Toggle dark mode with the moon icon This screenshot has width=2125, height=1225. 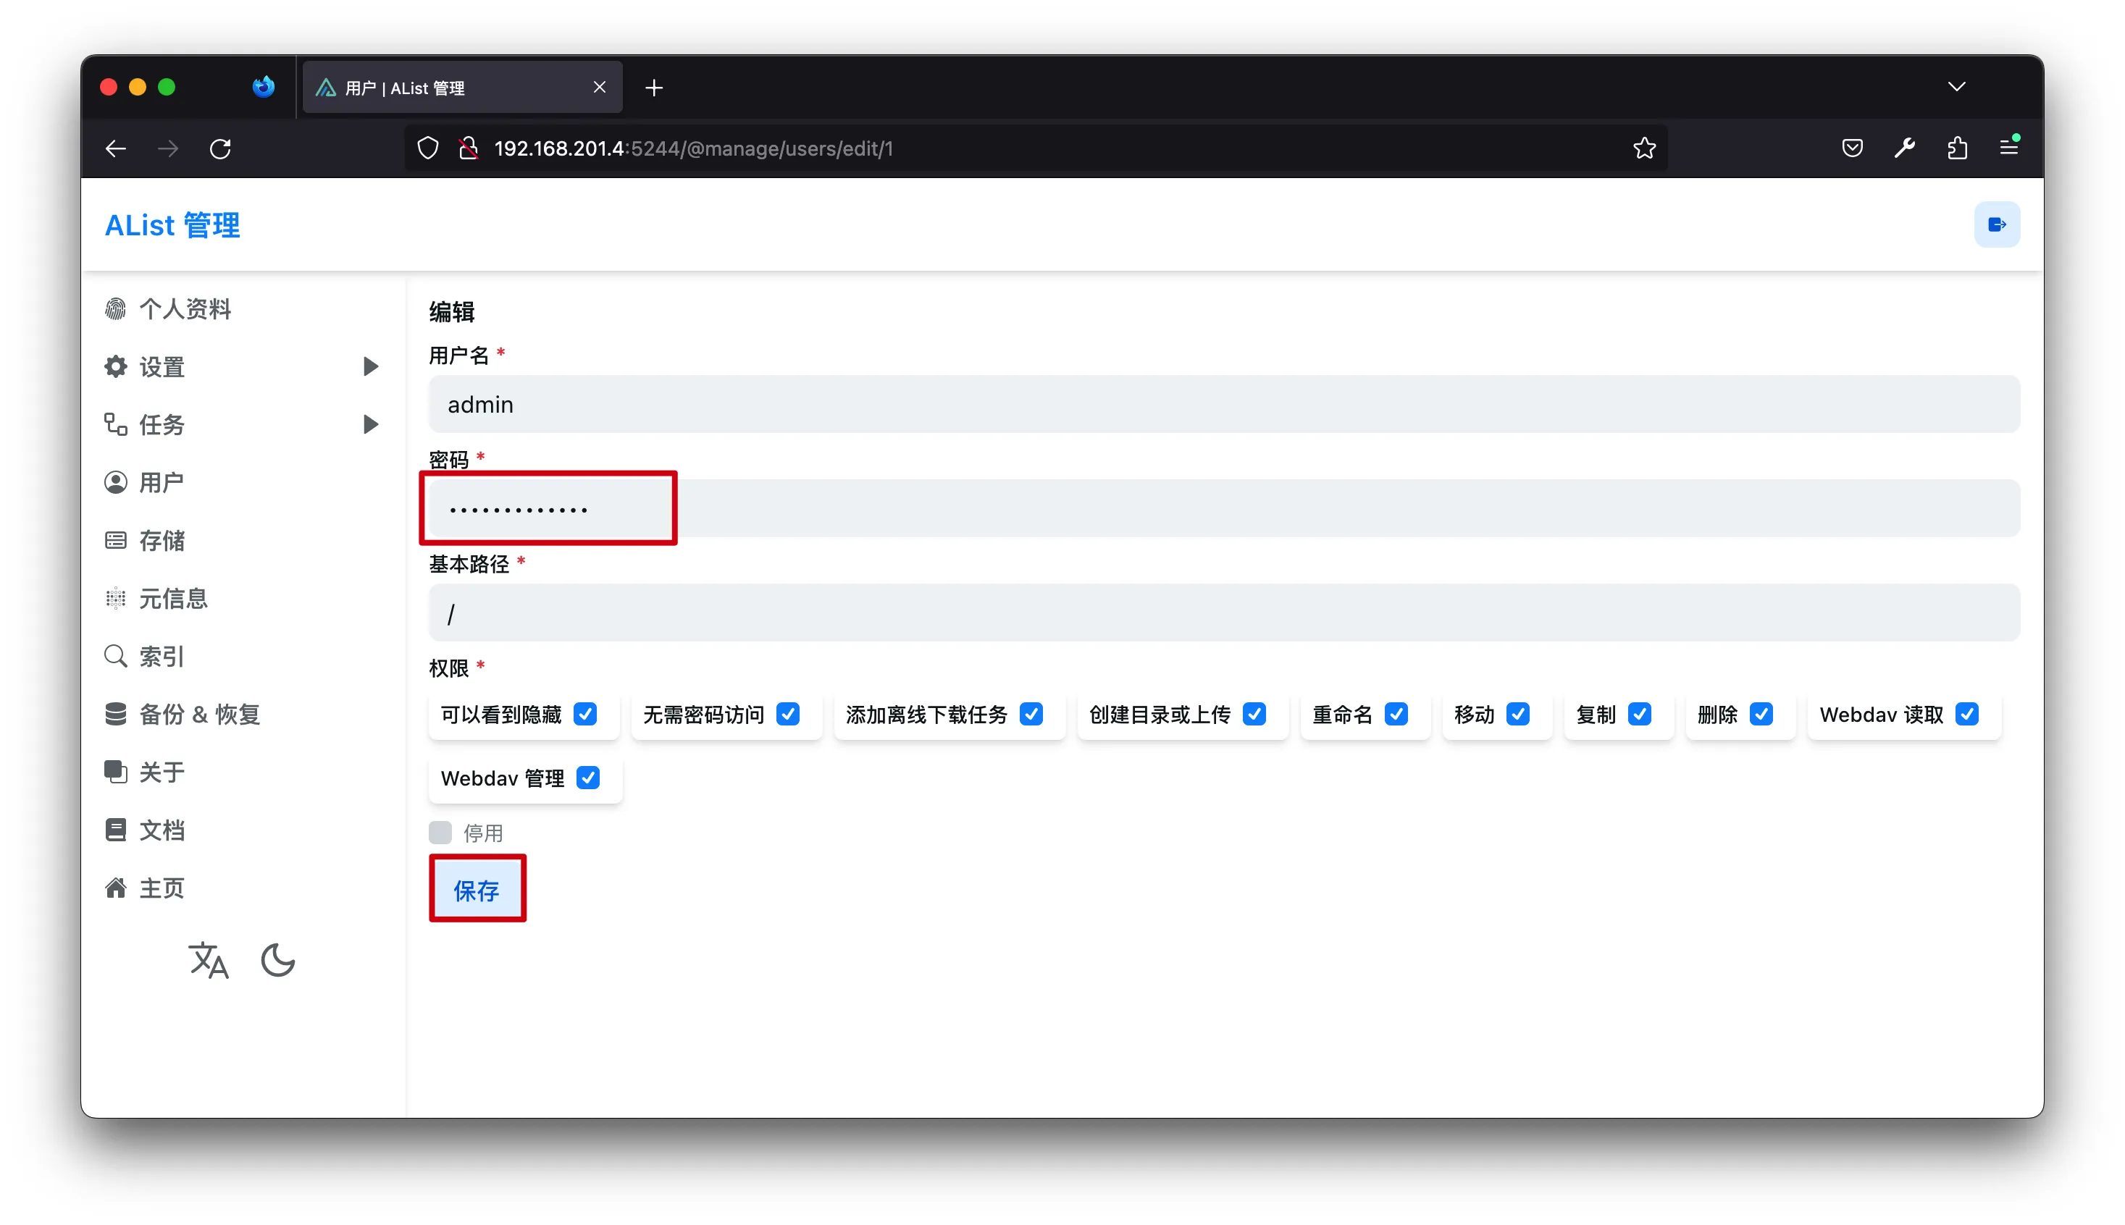click(277, 961)
